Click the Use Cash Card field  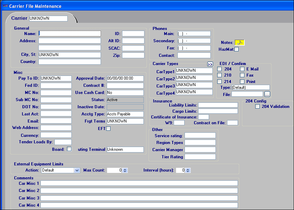point(125,93)
